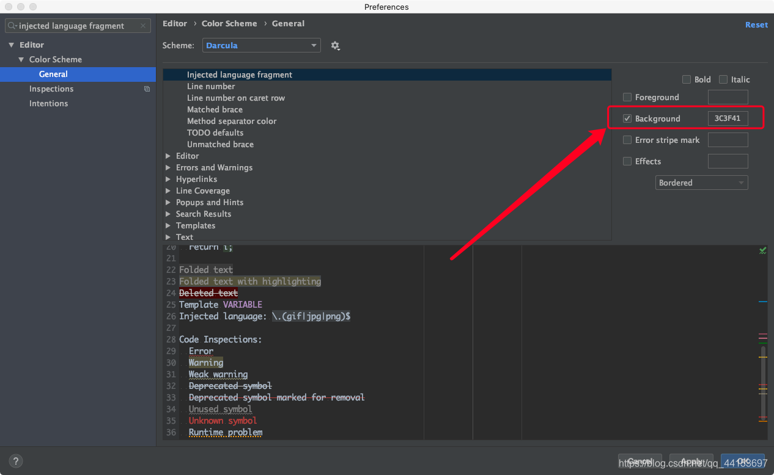Toggle the Effects checkbox
Image resolution: width=774 pixels, height=475 pixels.
point(627,161)
